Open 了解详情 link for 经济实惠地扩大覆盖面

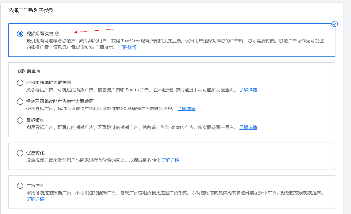(x=248, y=90)
